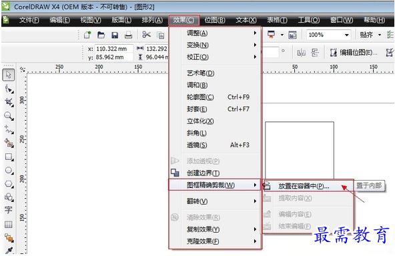This screenshot has width=395, height=256.
Task: Open the 表格(T) menu
Action: [277, 20]
